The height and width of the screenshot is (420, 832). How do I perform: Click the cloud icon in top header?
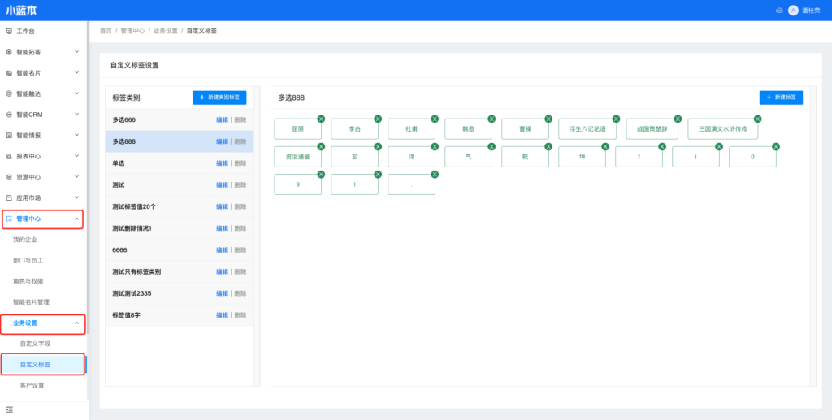point(779,11)
